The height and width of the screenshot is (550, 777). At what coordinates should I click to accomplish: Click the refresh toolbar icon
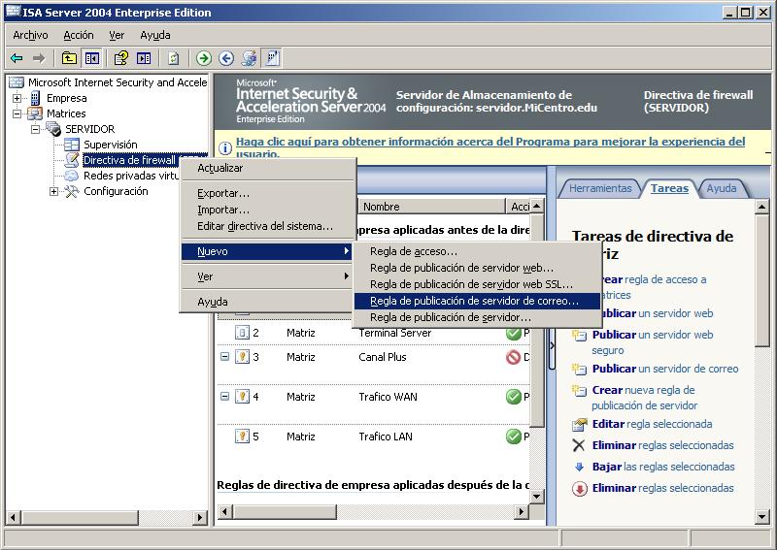(173, 58)
